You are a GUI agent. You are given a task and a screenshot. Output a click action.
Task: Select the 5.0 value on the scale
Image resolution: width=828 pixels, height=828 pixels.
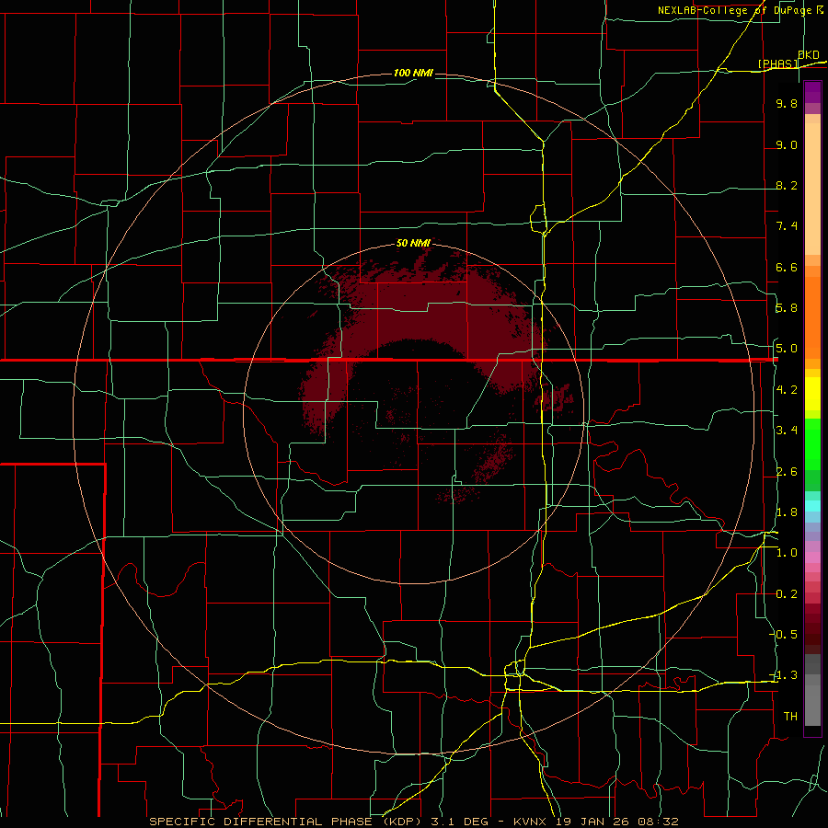coord(787,349)
